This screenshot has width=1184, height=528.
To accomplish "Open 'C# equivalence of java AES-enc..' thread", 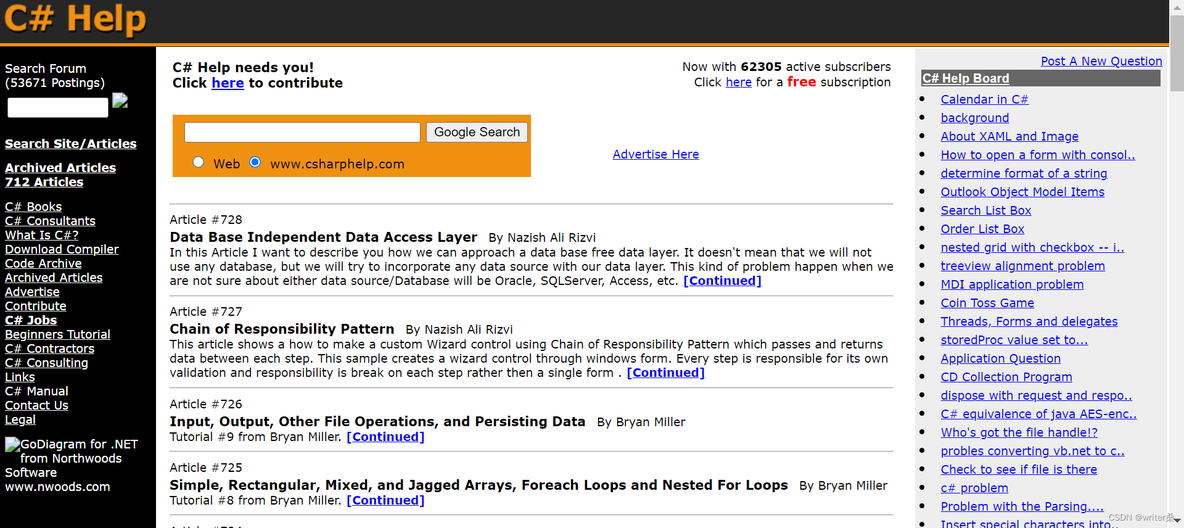I will pos(1038,414).
